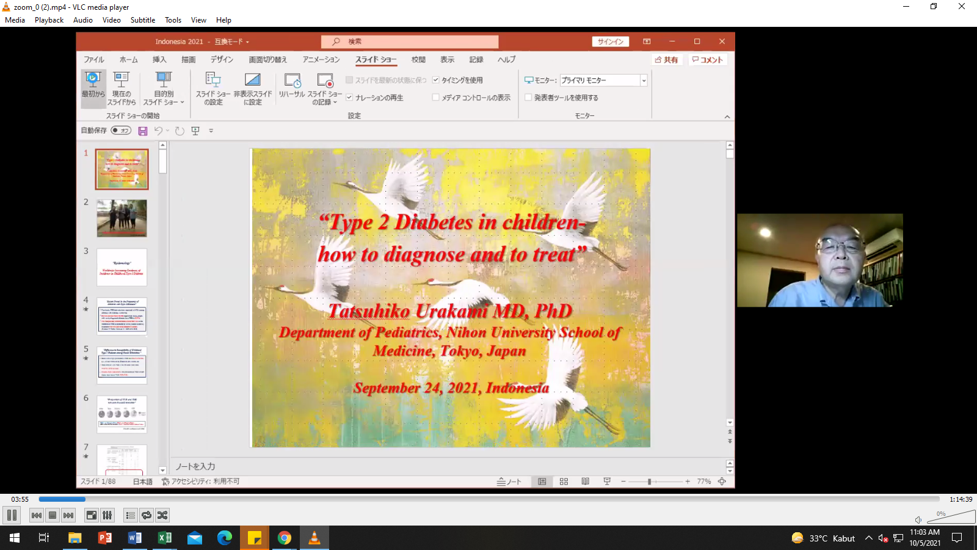
Task: Open VLC extended settings equalizer icon
Action: 107,515
